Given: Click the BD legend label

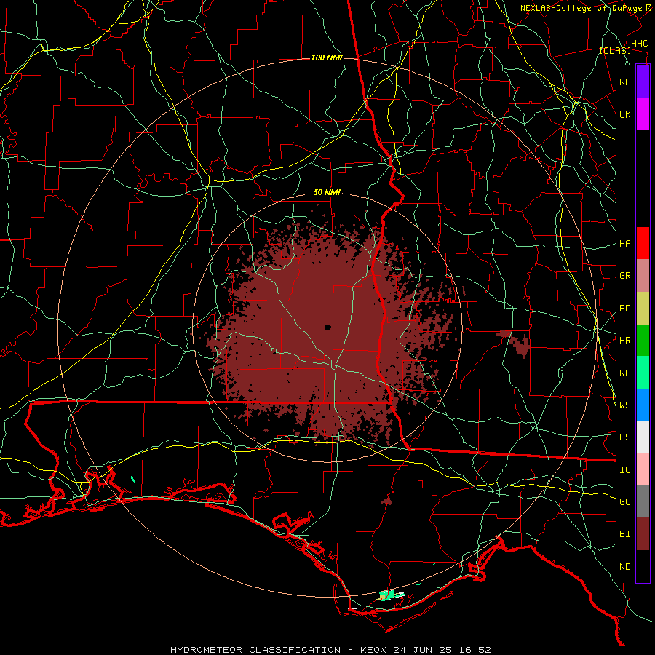Looking at the screenshot, I should click(625, 309).
